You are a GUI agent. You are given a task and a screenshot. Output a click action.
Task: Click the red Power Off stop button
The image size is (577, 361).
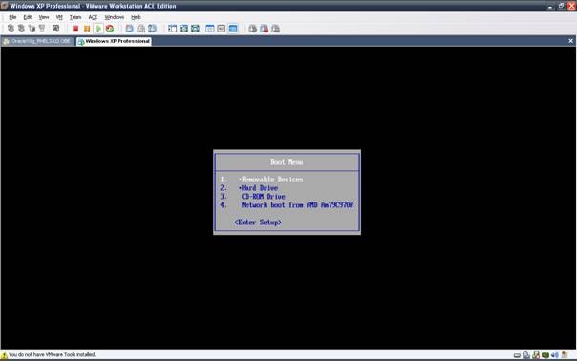75,29
